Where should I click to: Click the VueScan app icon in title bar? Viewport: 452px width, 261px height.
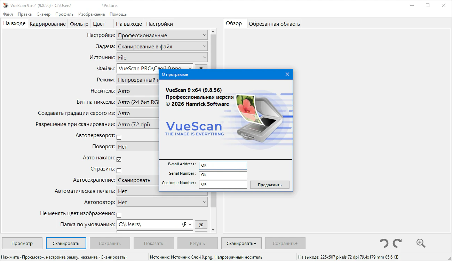coord(6,5)
